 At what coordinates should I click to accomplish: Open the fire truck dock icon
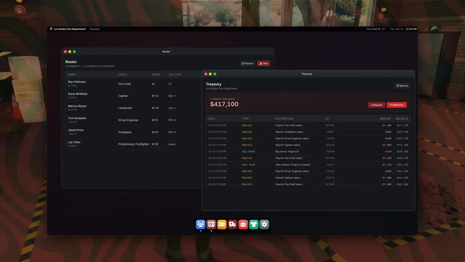pos(233,224)
